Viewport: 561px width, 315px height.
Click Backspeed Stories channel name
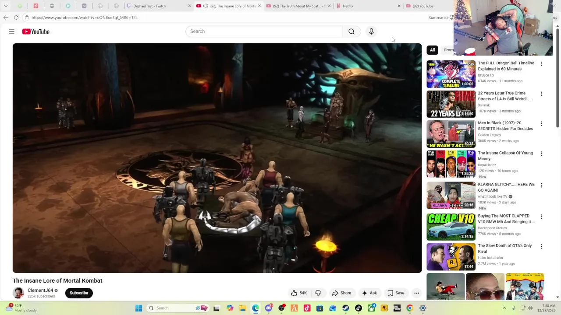pyautogui.click(x=492, y=228)
